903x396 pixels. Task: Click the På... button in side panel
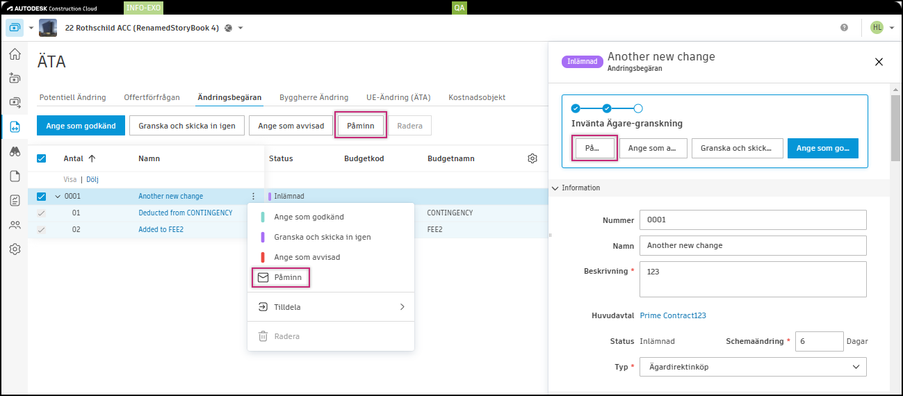(595, 148)
